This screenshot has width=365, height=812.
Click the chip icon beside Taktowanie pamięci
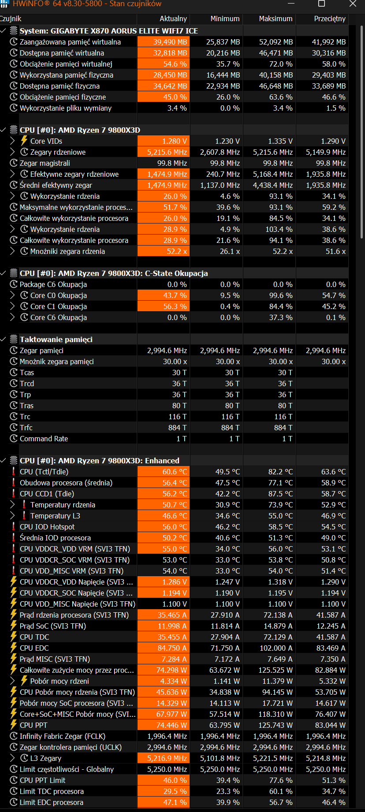(14, 339)
